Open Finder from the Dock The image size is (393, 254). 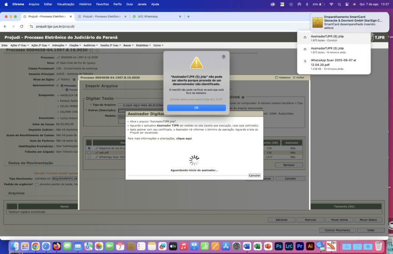pyautogui.click(x=14, y=246)
